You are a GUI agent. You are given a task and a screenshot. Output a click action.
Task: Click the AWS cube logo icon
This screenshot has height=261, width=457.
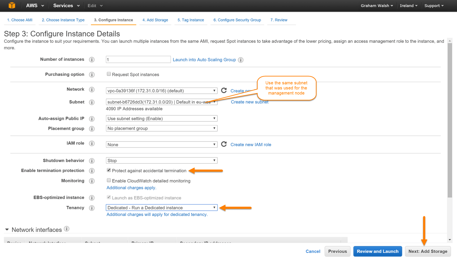12,5
